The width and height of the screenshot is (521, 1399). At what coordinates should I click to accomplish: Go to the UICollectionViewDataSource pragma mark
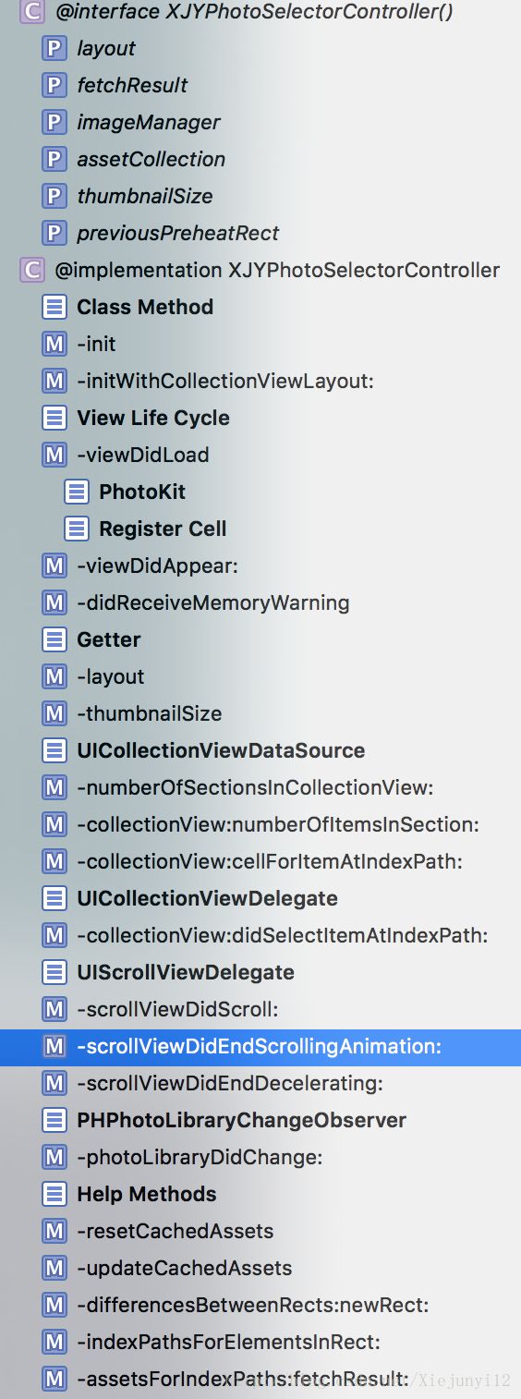[x=221, y=750]
